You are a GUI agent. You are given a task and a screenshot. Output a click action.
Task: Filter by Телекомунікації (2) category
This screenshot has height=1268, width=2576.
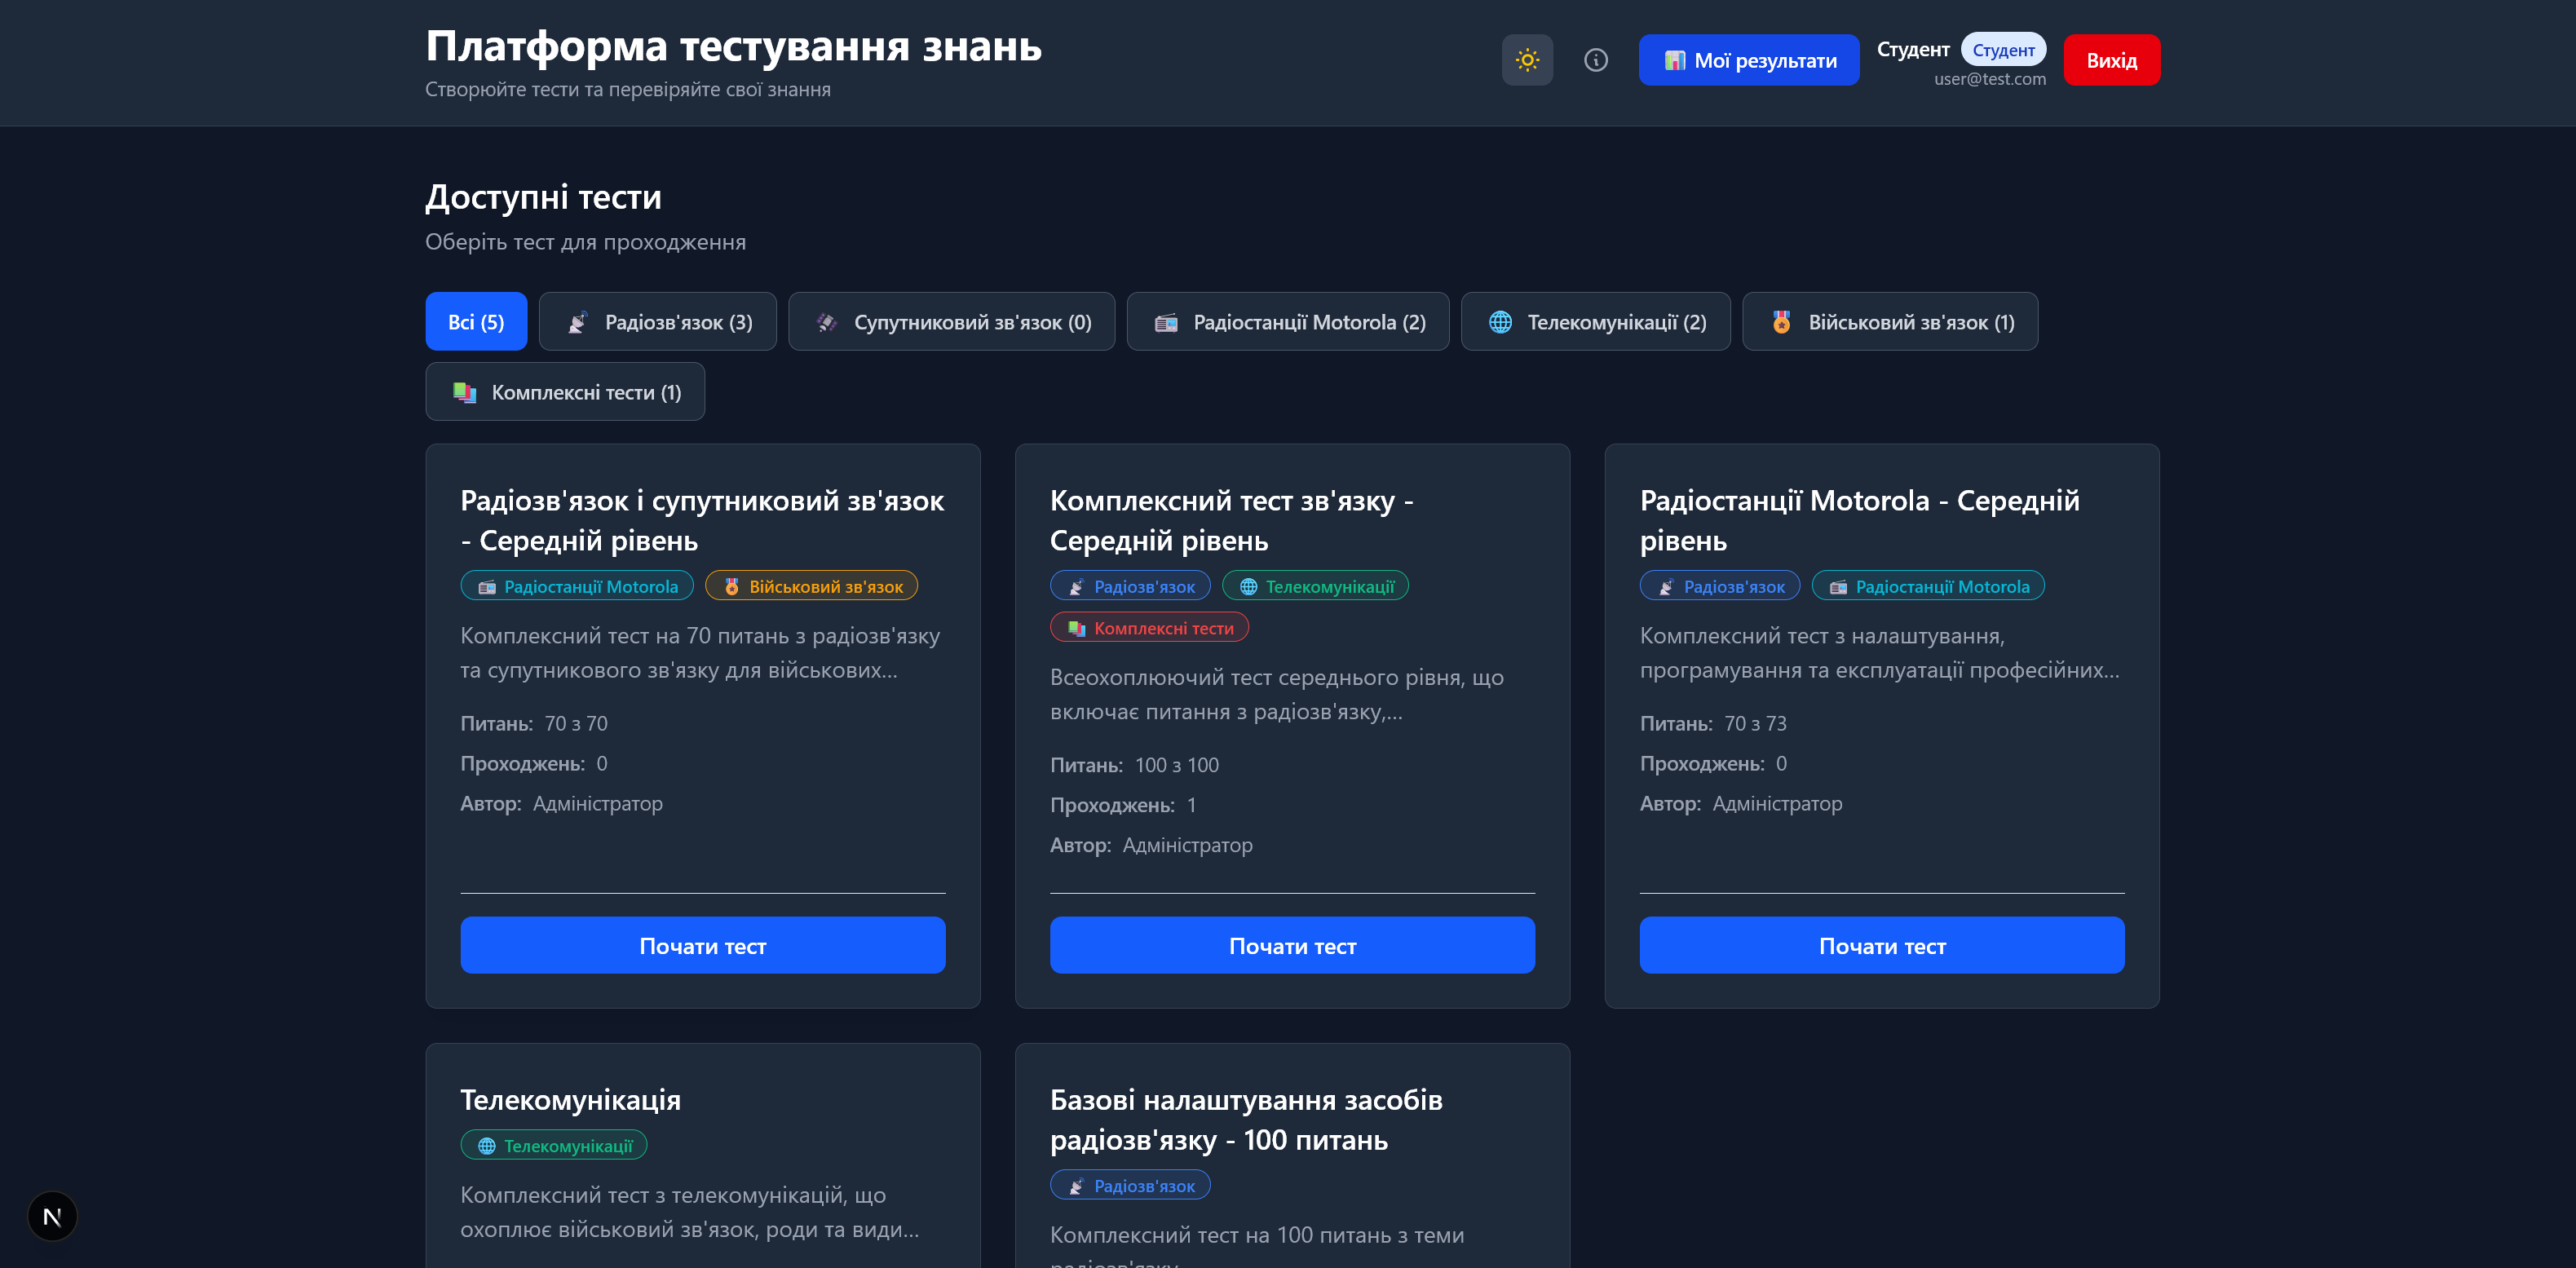click(x=1596, y=322)
